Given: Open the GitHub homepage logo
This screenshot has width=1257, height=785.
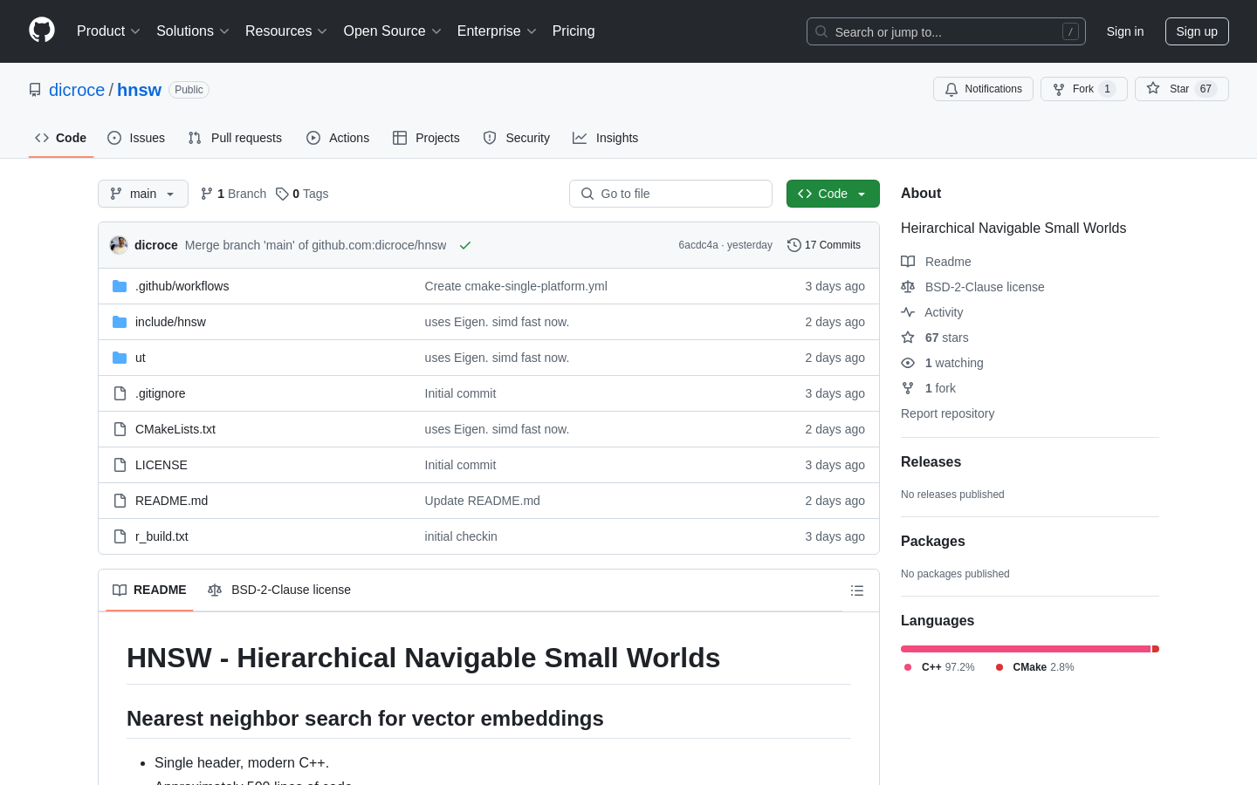Looking at the screenshot, I should (x=42, y=31).
